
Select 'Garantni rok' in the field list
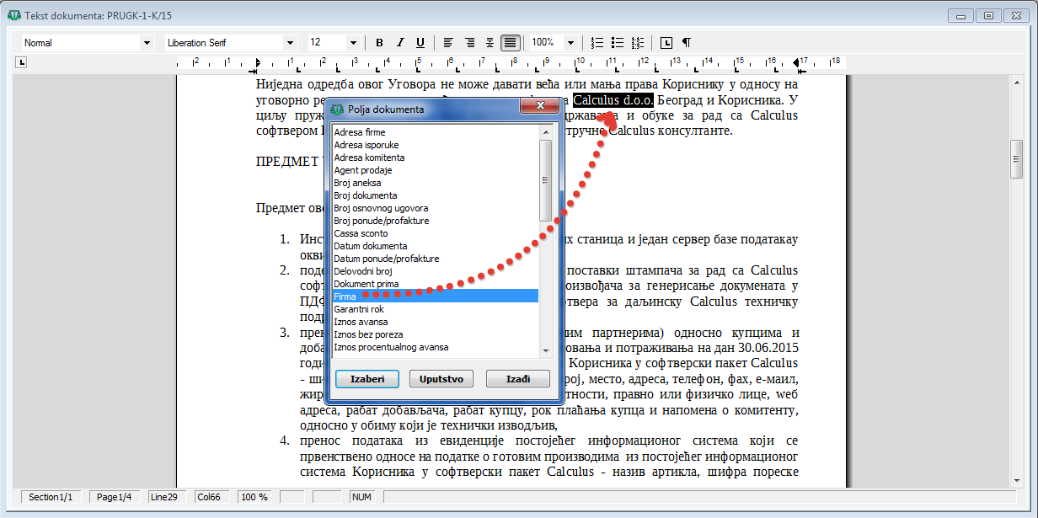(x=358, y=309)
